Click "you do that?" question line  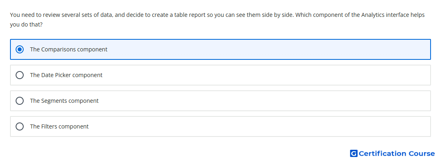[x=26, y=25]
